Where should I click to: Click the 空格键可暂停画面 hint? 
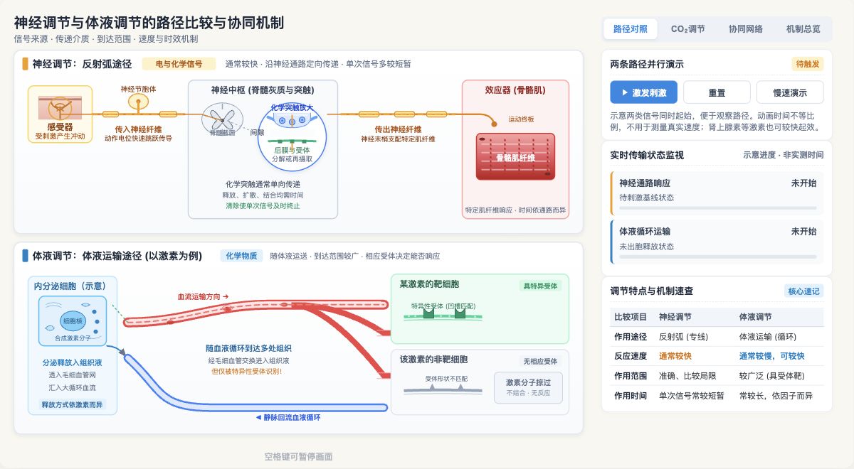298,457
